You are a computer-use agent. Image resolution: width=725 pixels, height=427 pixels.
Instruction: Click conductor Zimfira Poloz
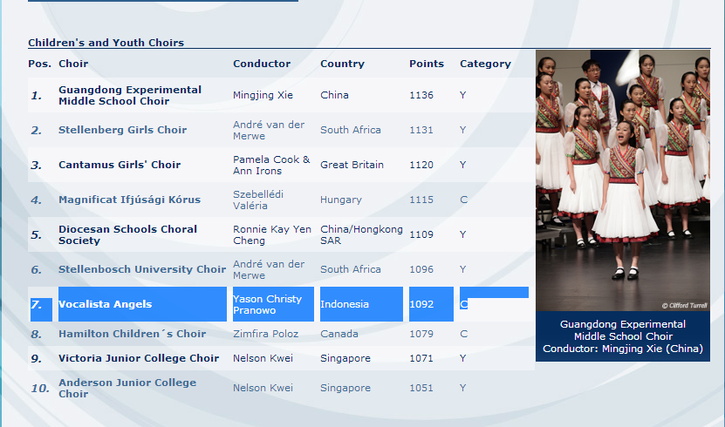click(265, 334)
